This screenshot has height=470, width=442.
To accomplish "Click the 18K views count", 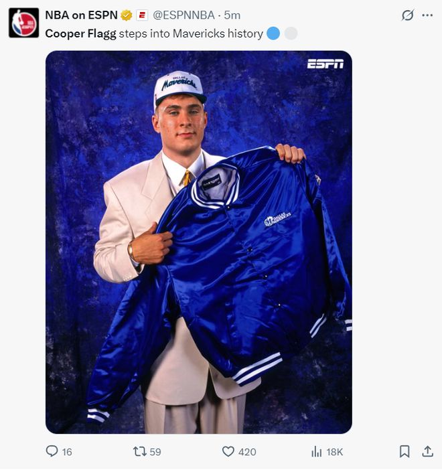I will tap(335, 452).
